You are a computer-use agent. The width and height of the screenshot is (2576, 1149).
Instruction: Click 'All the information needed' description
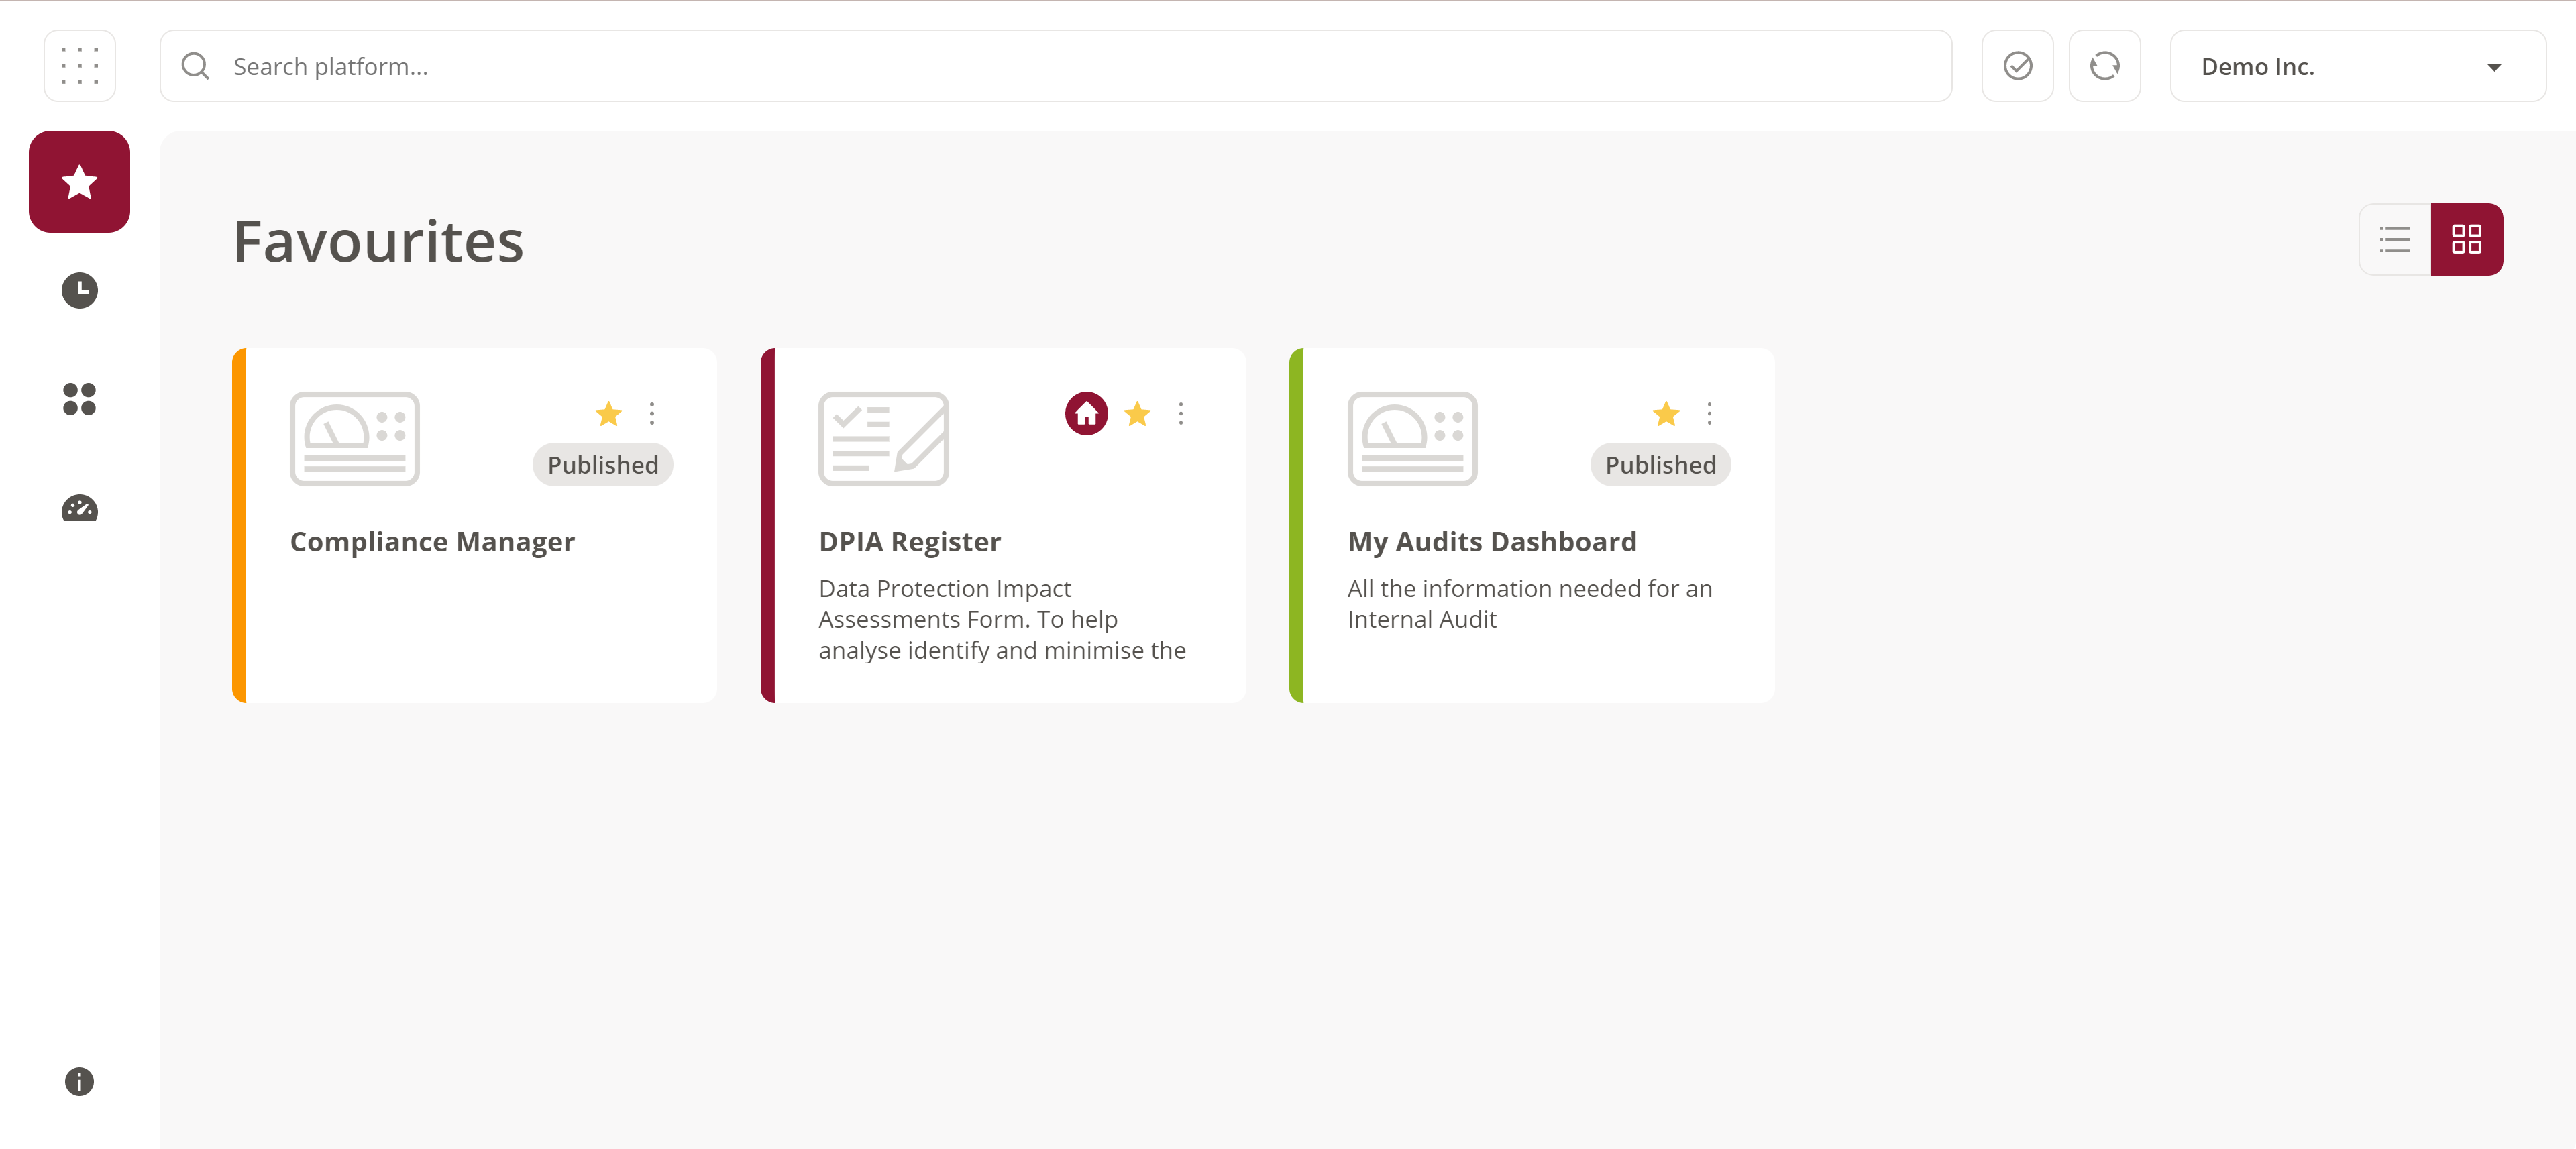[x=1530, y=604]
